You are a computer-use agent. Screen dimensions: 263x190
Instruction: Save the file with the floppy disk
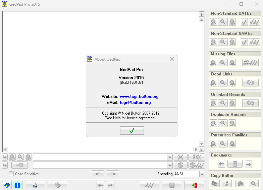(x=172, y=185)
